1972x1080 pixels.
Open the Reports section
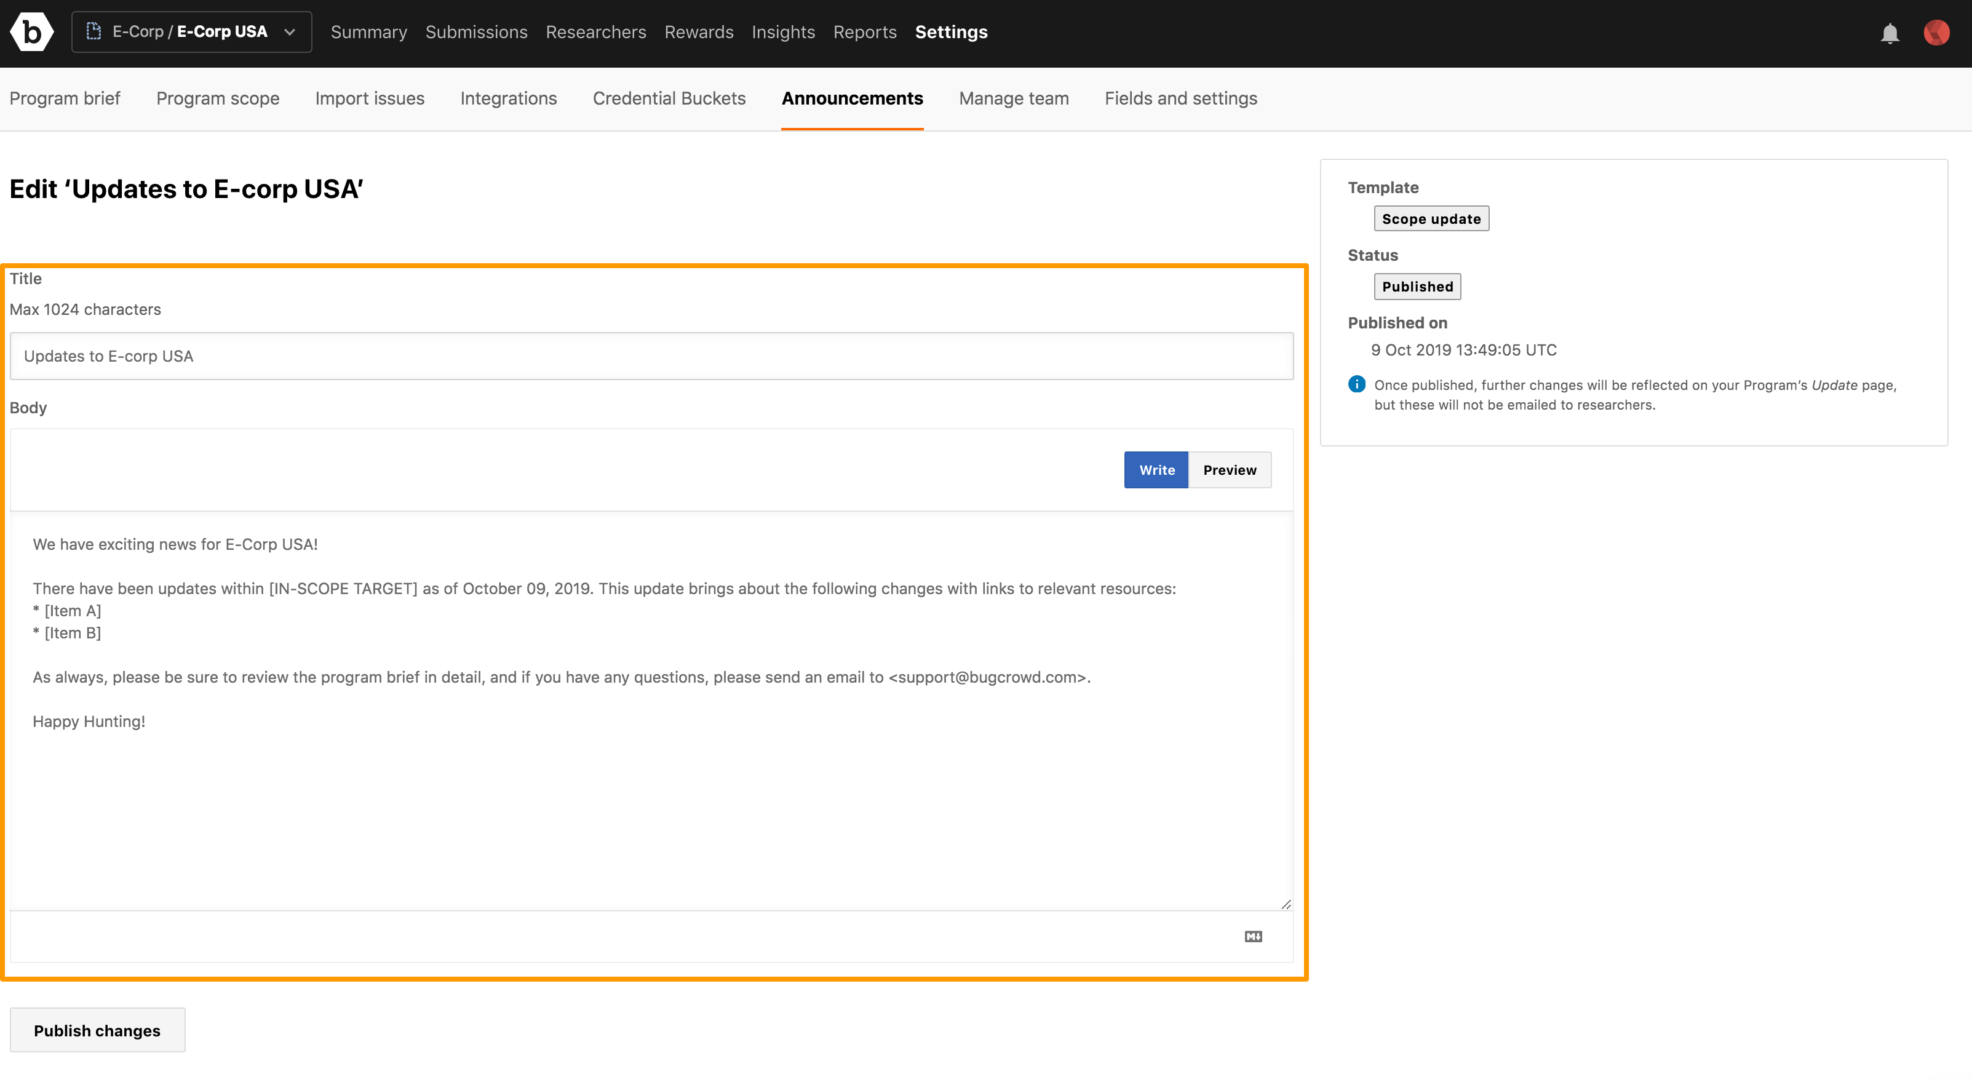[x=864, y=32]
